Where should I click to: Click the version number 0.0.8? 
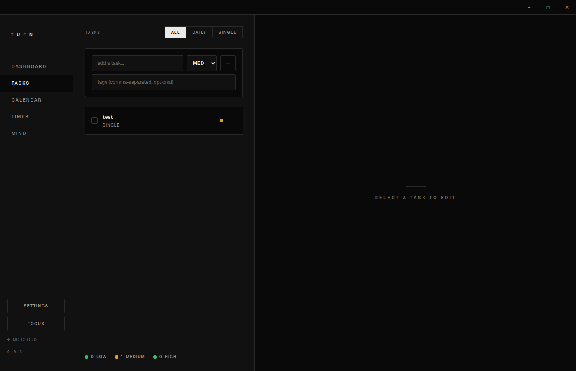(x=15, y=352)
